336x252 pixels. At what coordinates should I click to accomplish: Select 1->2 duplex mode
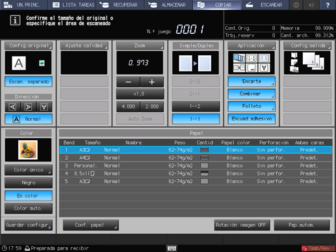click(196, 107)
